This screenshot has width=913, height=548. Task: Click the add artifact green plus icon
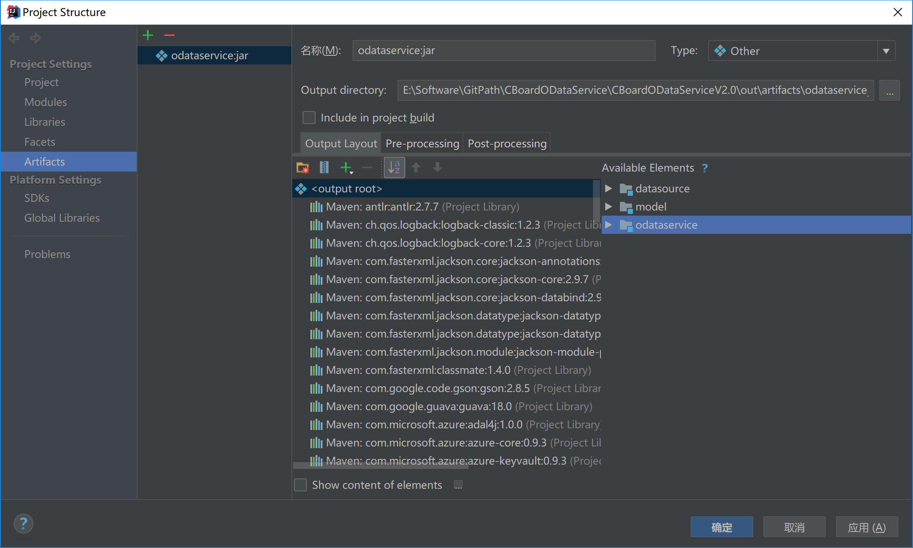coord(148,35)
